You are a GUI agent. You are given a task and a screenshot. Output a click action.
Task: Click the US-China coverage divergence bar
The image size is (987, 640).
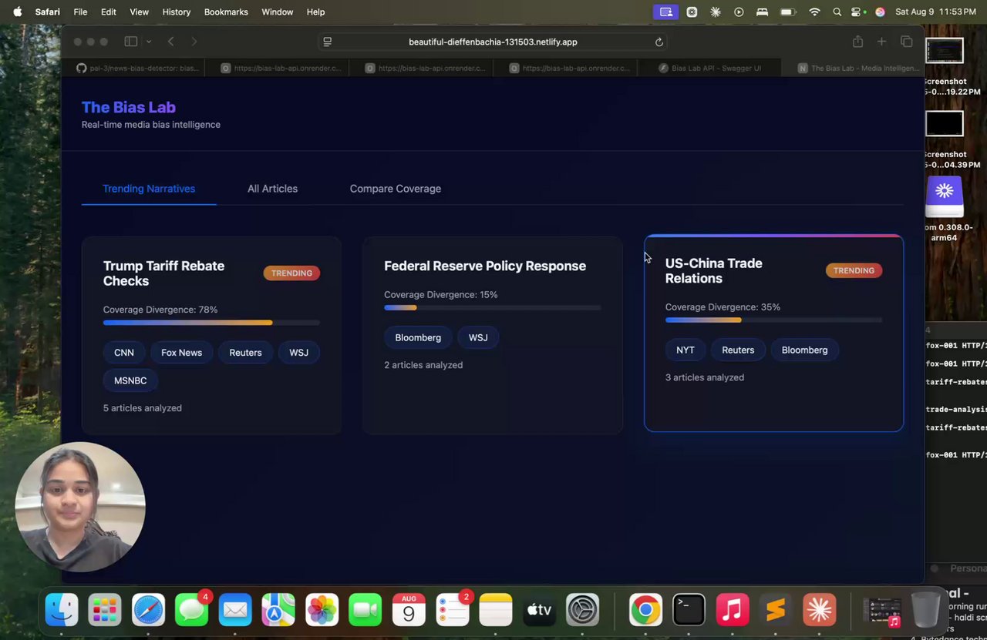point(773,320)
